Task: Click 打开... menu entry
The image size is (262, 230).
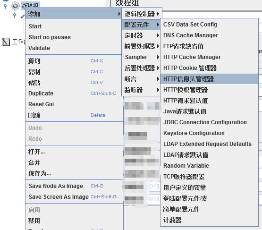Action: coord(74,152)
